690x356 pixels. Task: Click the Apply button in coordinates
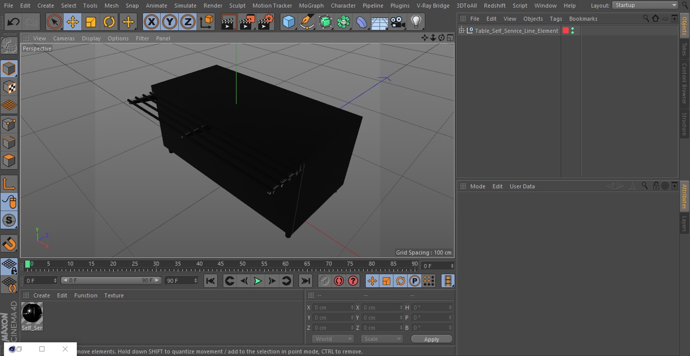(x=431, y=339)
